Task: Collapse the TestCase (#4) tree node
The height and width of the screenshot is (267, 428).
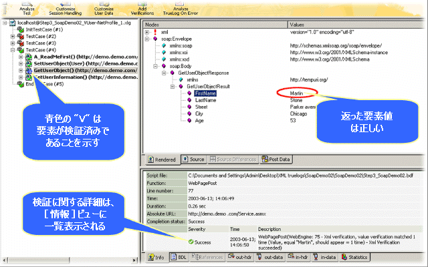Action: pos(11,50)
